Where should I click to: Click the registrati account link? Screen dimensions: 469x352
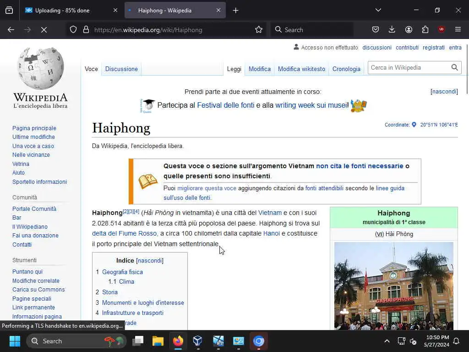[x=433, y=48]
